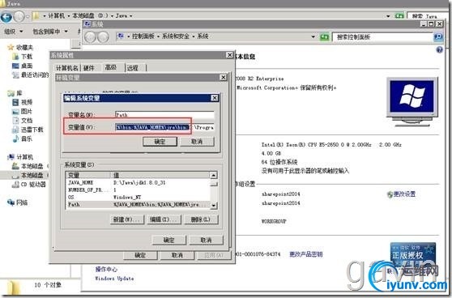The image size is (452, 298).
Task: Switch to the 硬件 hardware tab
Action: (x=89, y=68)
